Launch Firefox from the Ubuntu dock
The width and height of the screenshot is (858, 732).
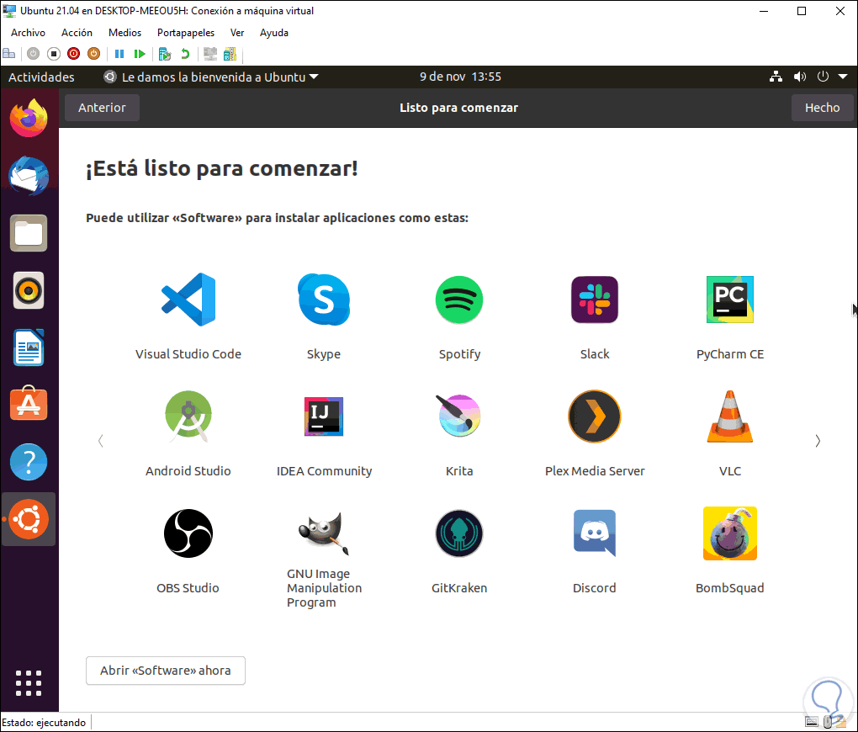click(29, 118)
